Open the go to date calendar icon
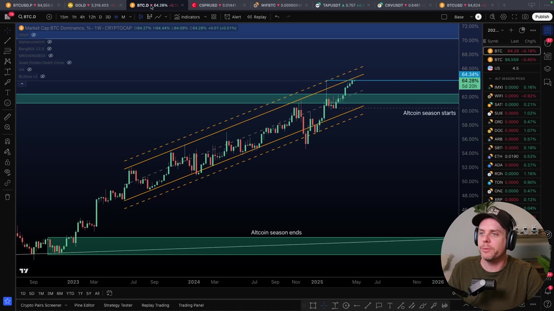Image resolution: width=554 pixels, height=311 pixels. (x=110, y=293)
